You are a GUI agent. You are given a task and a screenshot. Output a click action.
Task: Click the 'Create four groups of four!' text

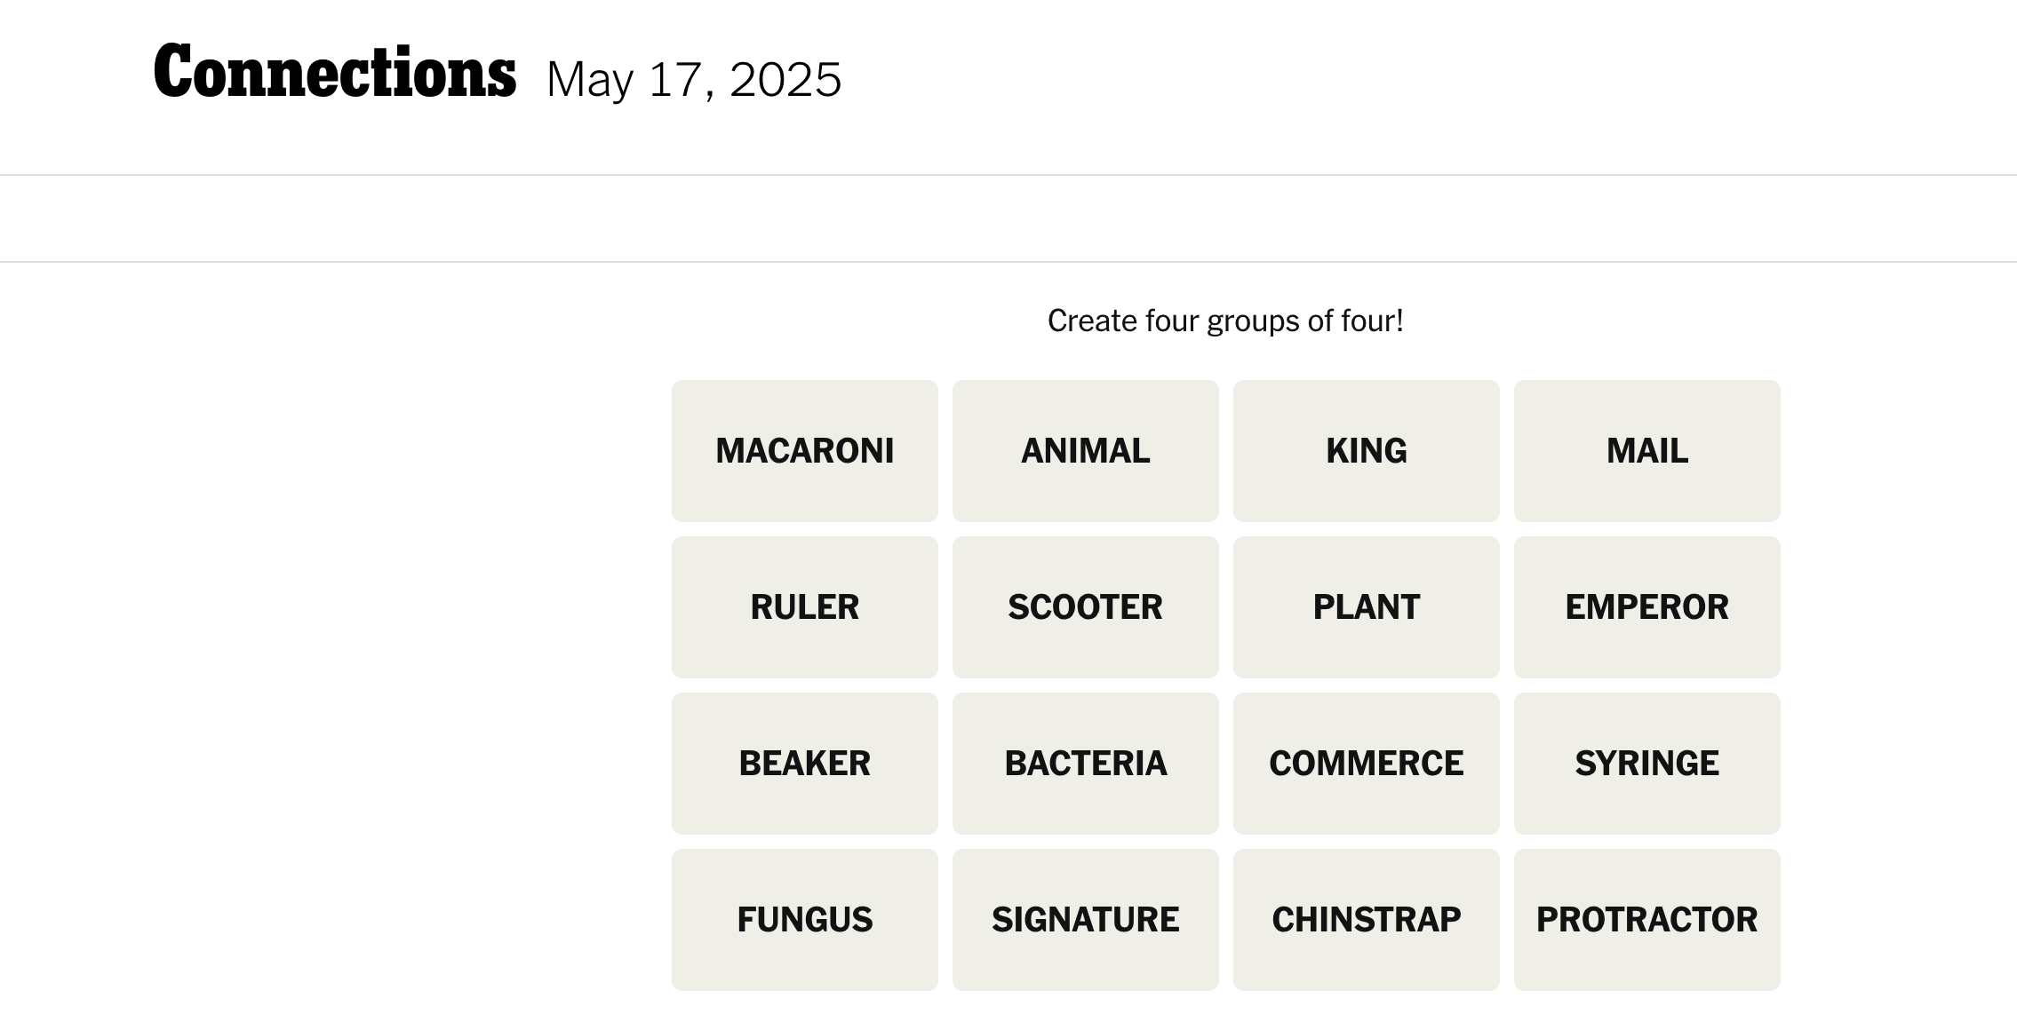point(1225,321)
